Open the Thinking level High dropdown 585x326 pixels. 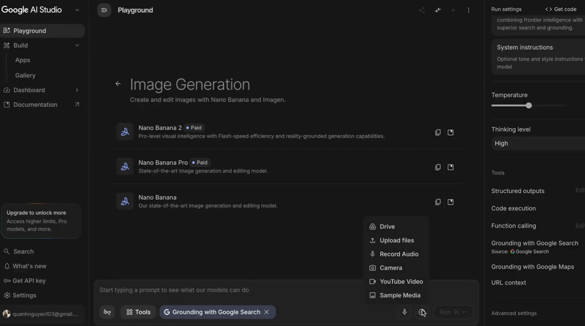tap(537, 143)
